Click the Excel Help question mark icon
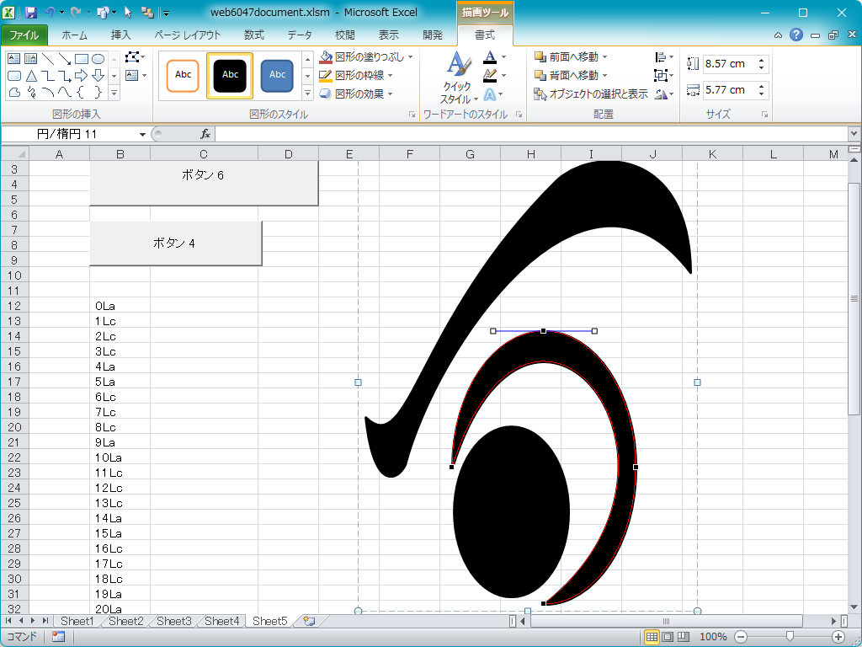The image size is (862, 647). pyautogui.click(x=796, y=35)
